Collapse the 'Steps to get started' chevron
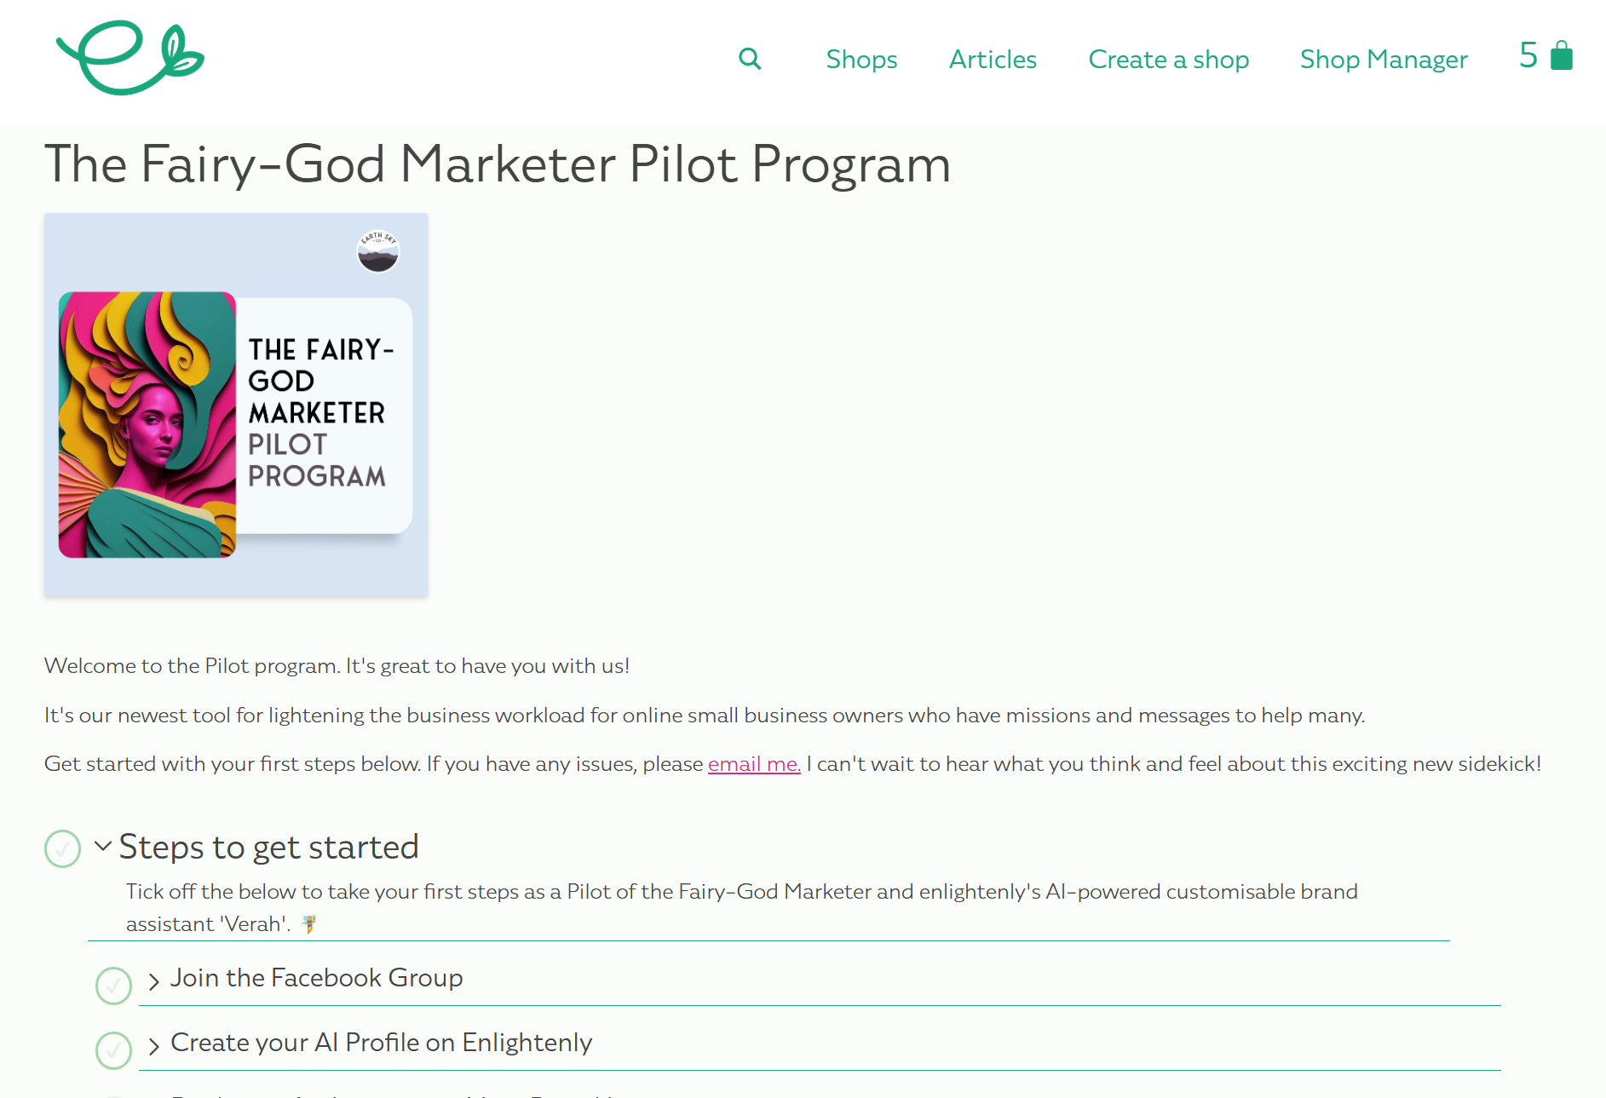The height and width of the screenshot is (1098, 1606). 103,846
